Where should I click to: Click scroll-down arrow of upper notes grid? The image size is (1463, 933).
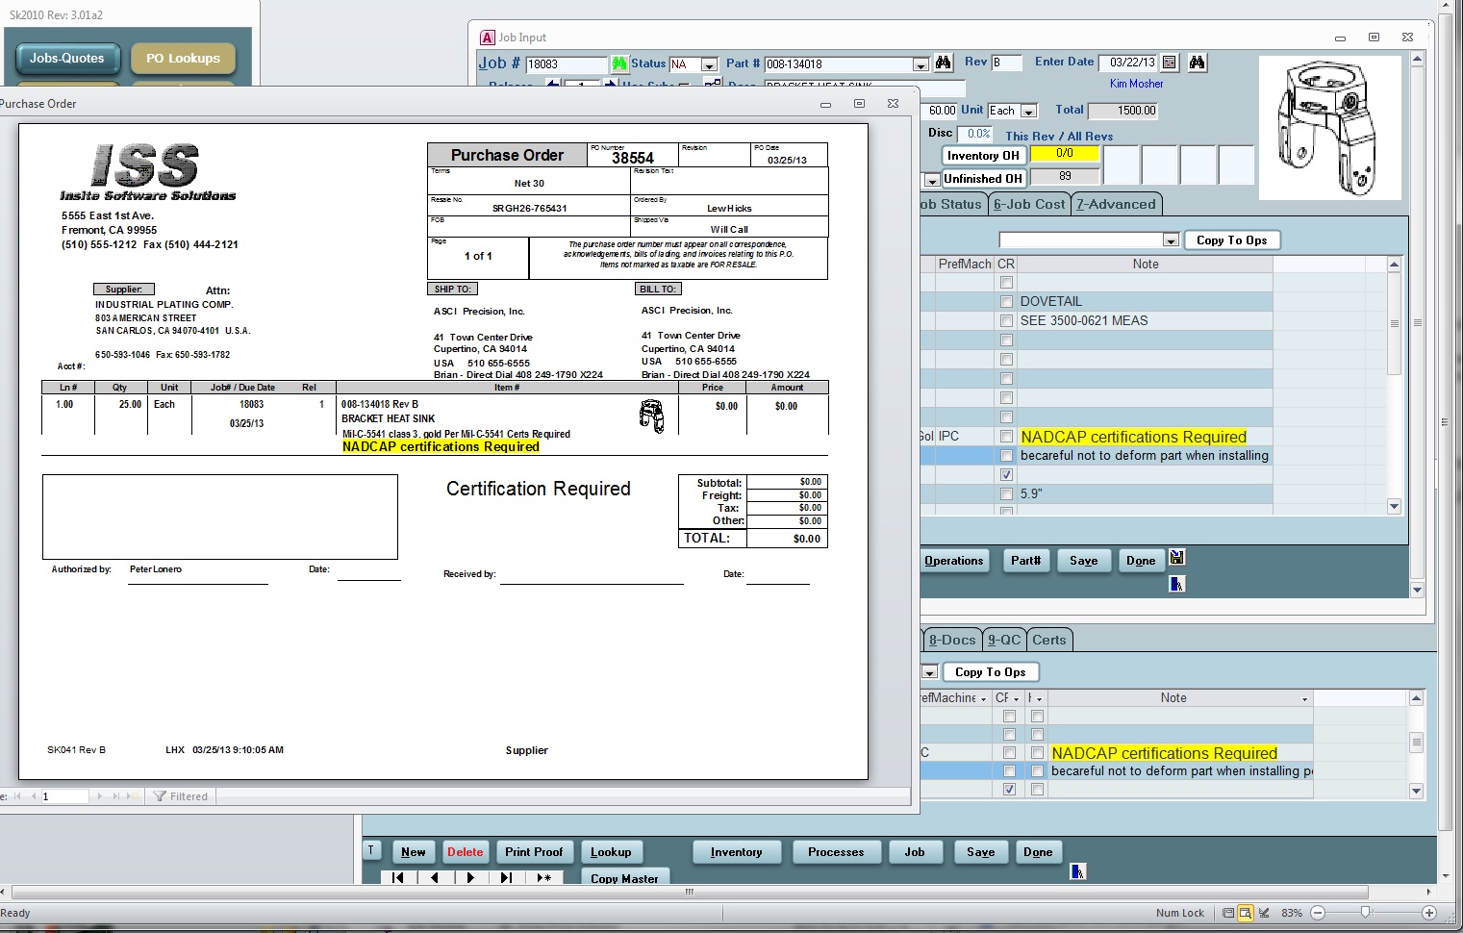[x=1394, y=506]
